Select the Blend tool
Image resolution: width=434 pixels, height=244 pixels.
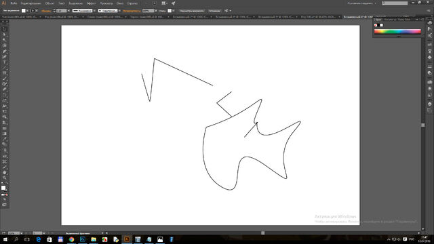click(5, 144)
